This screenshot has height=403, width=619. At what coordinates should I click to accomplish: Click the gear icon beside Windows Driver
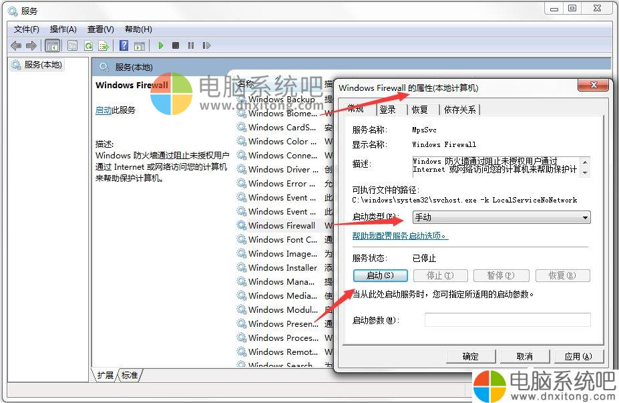click(x=241, y=169)
